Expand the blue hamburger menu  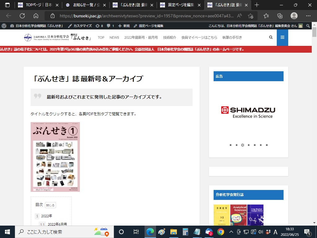click(282, 37)
